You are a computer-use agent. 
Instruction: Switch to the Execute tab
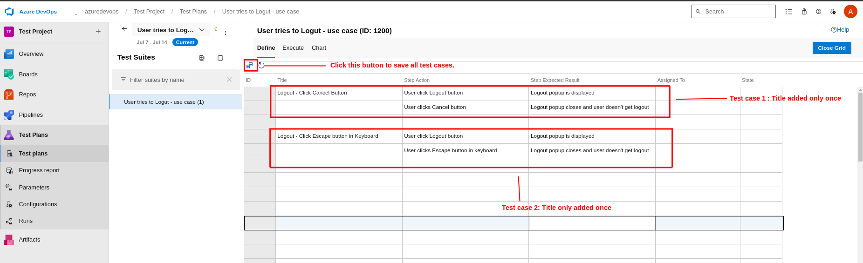(293, 48)
